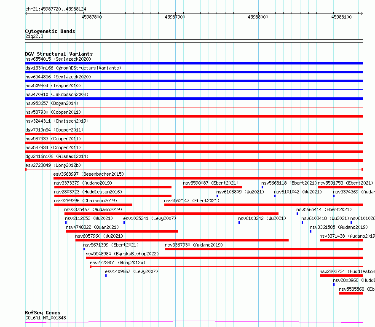
Task: Click esv2723851 (Wong2012b) label
Action: [118, 263]
